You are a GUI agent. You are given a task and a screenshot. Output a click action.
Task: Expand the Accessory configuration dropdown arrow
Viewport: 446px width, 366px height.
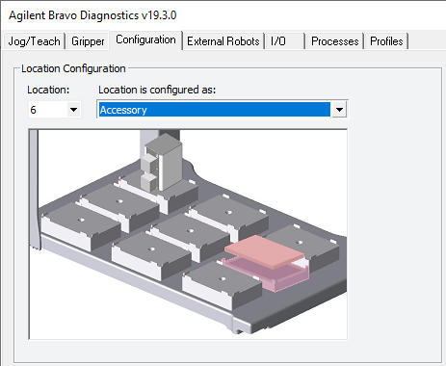pyautogui.click(x=339, y=110)
